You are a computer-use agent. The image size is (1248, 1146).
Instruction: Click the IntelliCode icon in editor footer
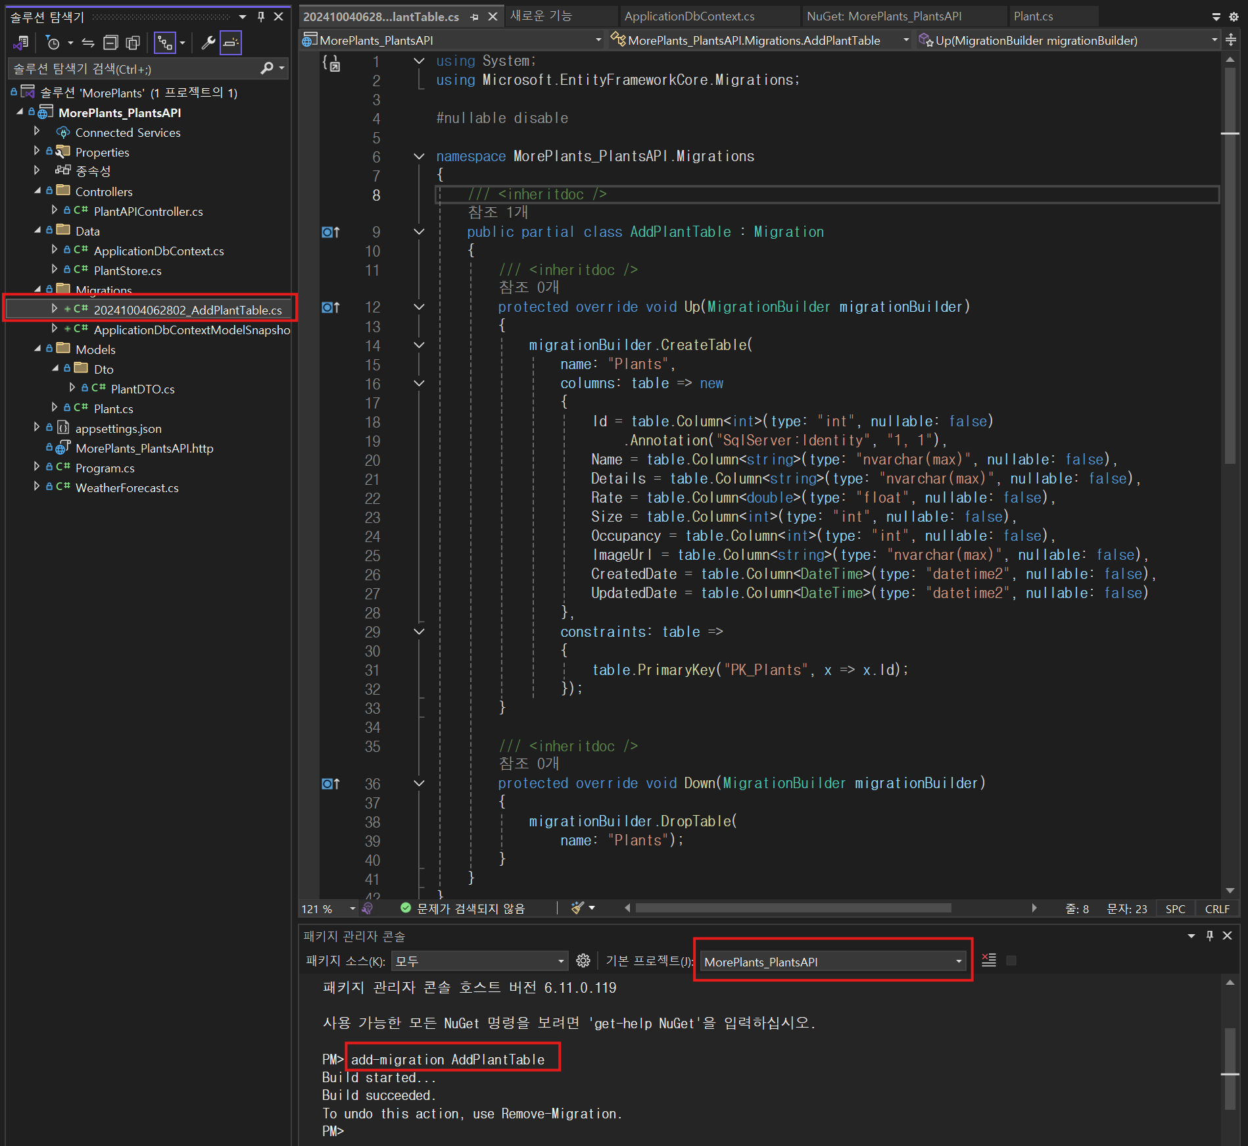pos(368,909)
